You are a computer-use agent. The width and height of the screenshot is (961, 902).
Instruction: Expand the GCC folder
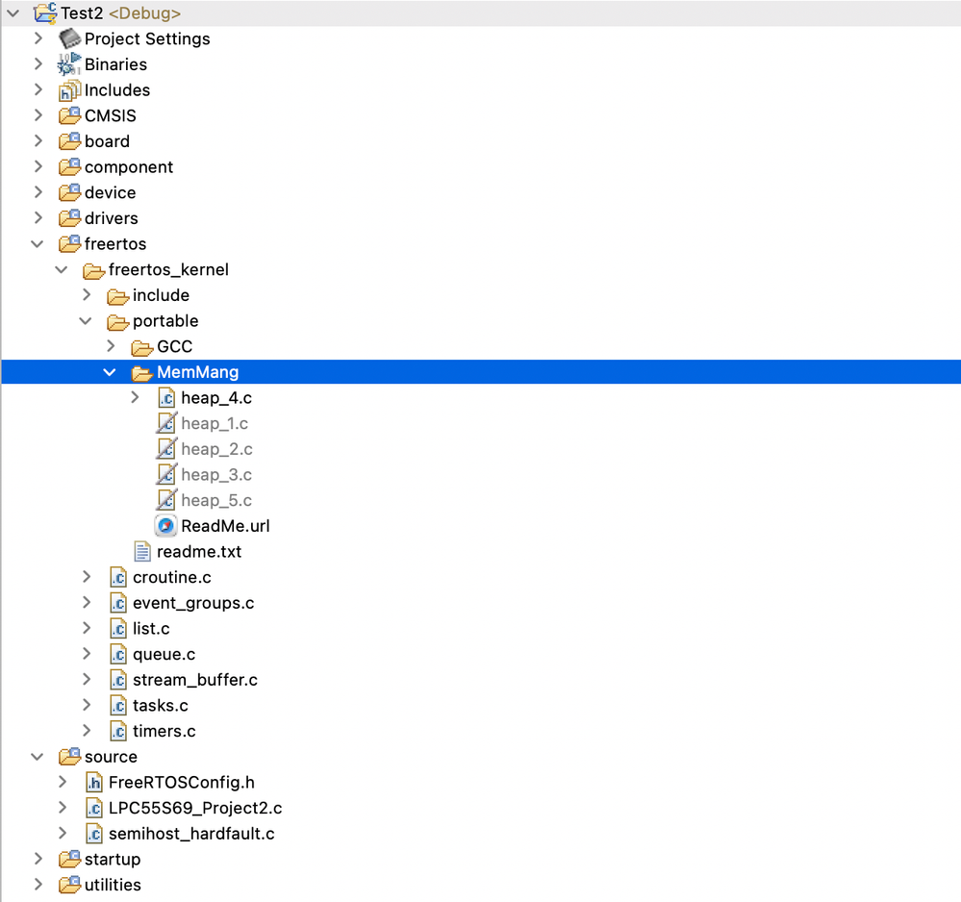[111, 346]
